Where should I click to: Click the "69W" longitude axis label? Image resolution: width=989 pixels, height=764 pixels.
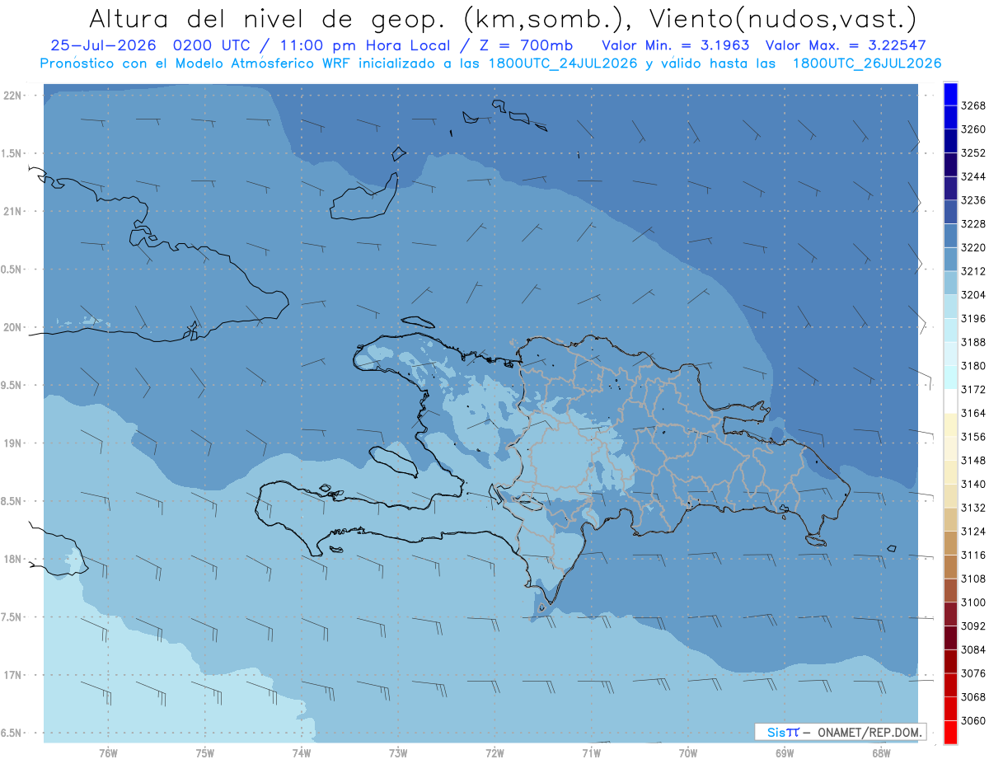point(785,752)
